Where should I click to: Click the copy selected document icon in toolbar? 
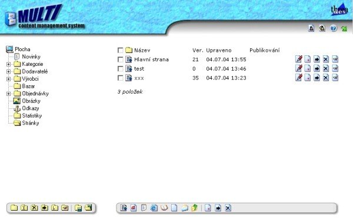(208, 208)
